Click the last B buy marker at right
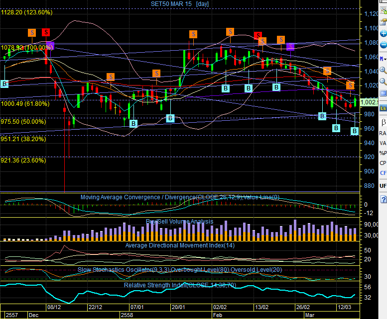This screenshot has width=387, height=319. [x=355, y=131]
